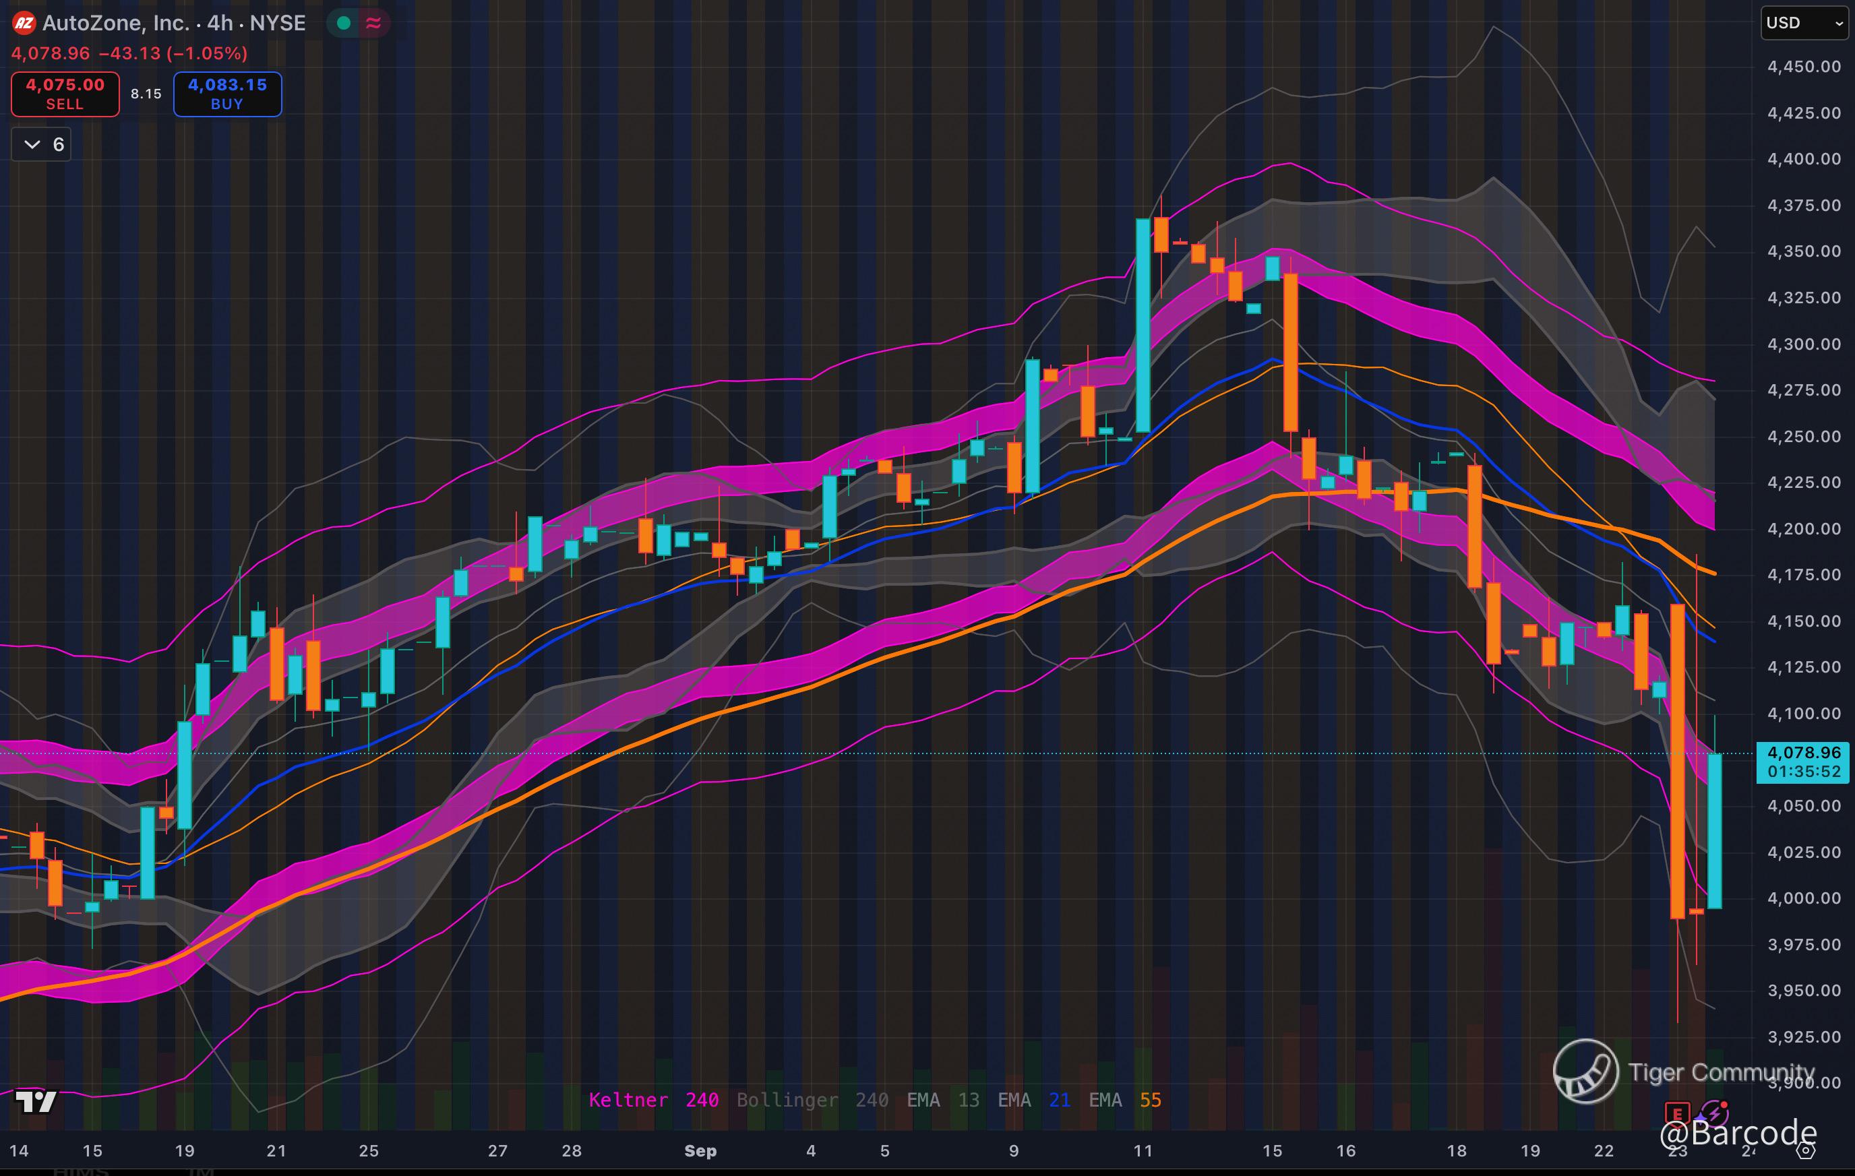Click the orange EMA 55 label

(x=1125, y=1100)
